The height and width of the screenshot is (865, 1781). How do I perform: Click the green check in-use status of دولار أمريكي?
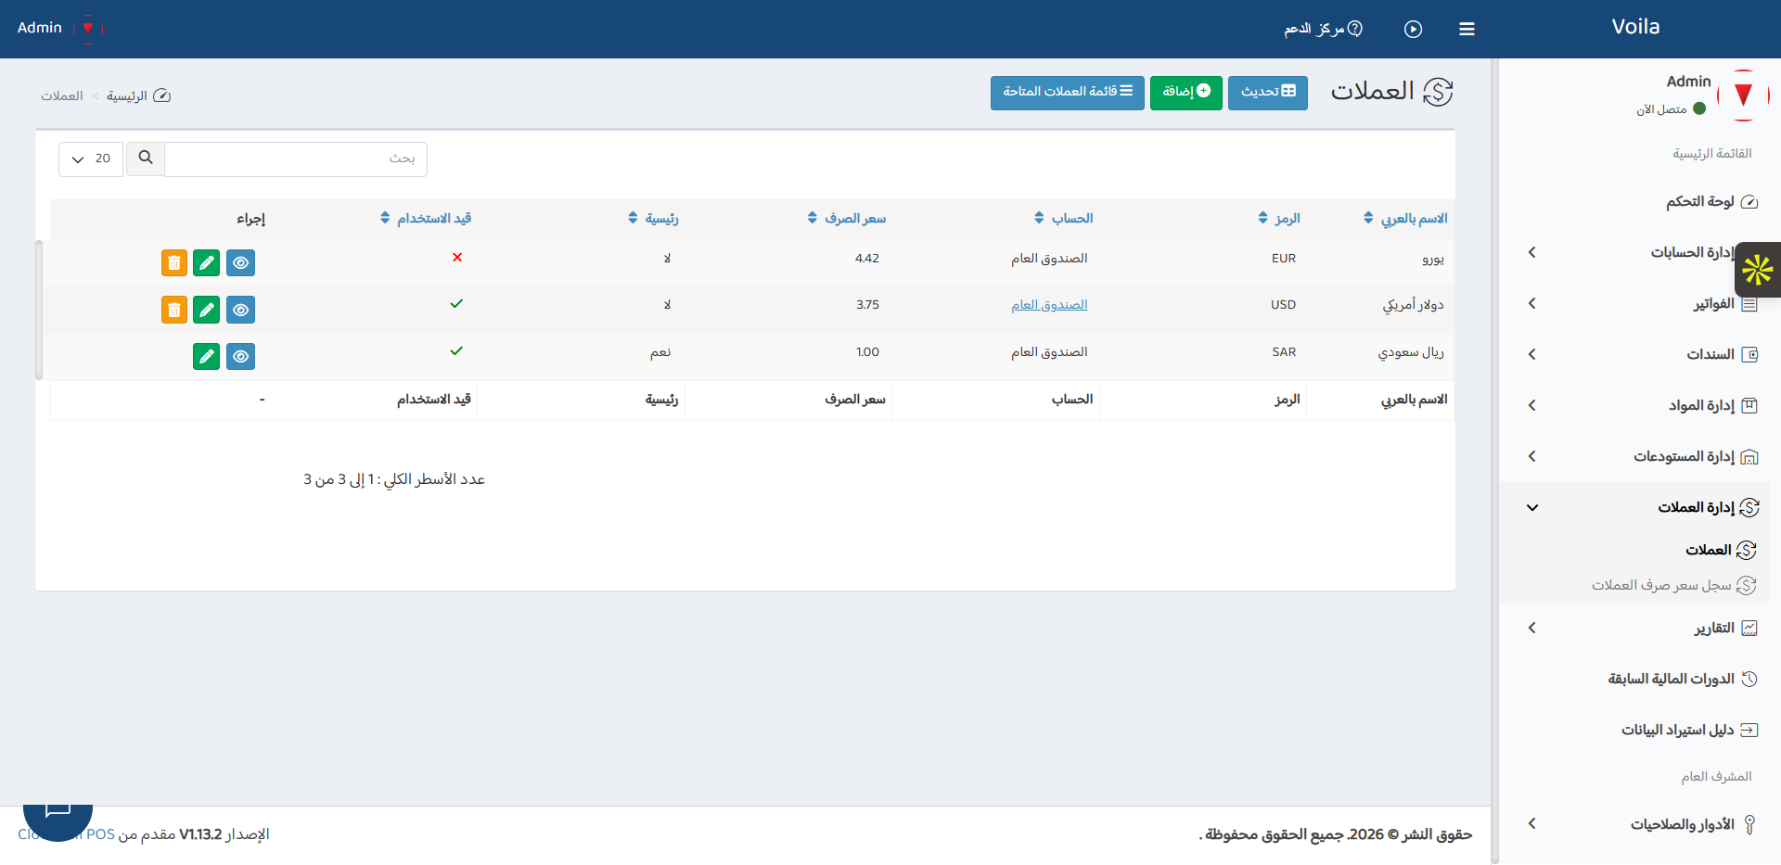pos(456,304)
